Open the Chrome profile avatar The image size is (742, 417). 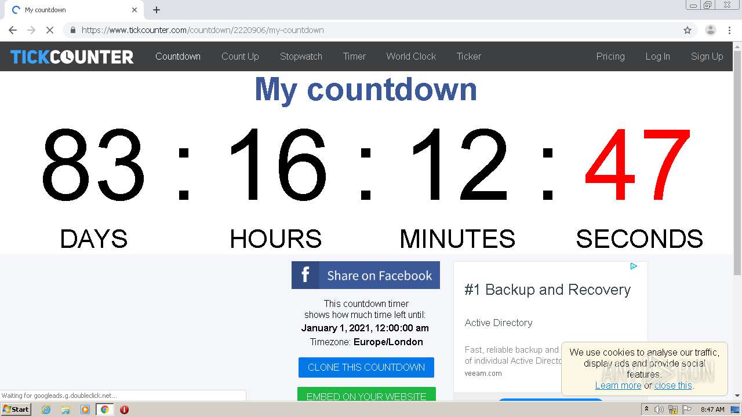tap(710, 30)
